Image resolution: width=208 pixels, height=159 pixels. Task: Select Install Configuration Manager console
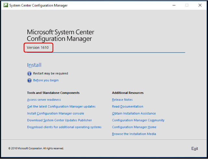56,113
